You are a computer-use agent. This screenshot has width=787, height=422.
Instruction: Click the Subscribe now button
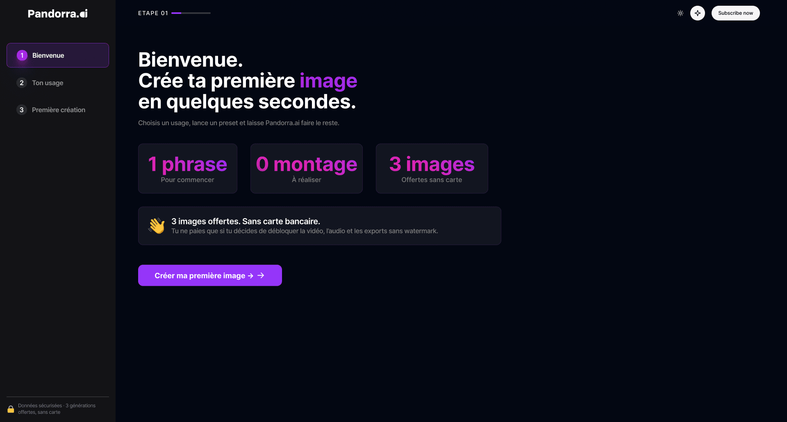[x=735, y=13]
